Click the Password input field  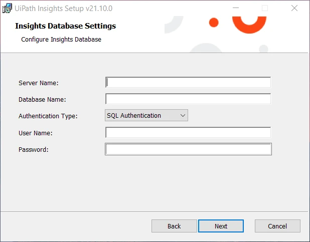pyautogui.click(x=188, y=149)
